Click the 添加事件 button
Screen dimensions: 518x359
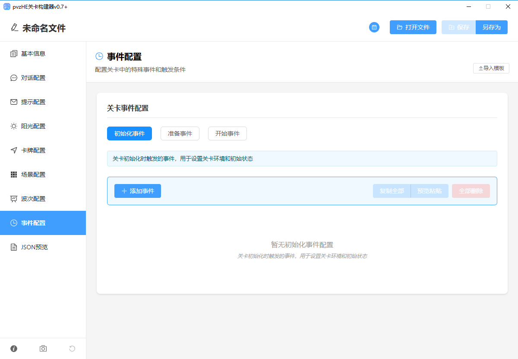(138, 191)
